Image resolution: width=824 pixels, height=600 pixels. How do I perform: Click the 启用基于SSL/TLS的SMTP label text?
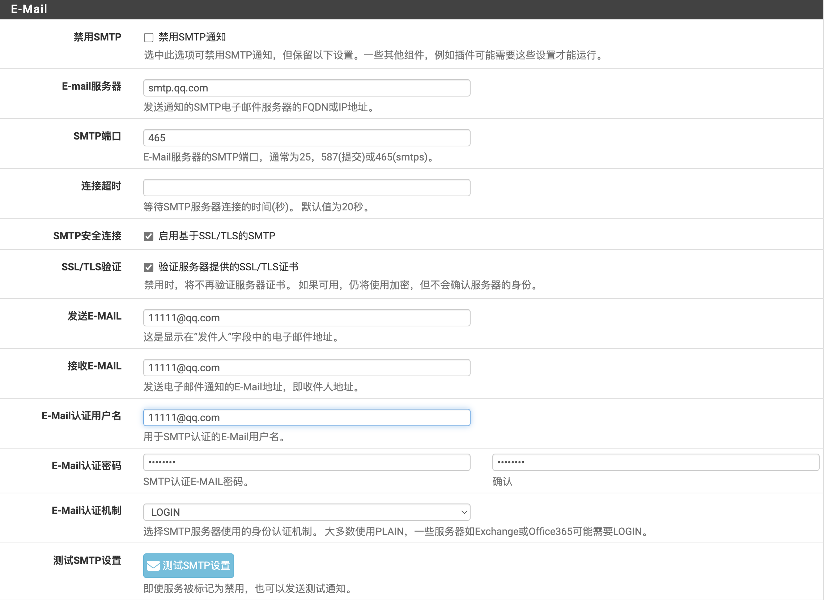217,236
